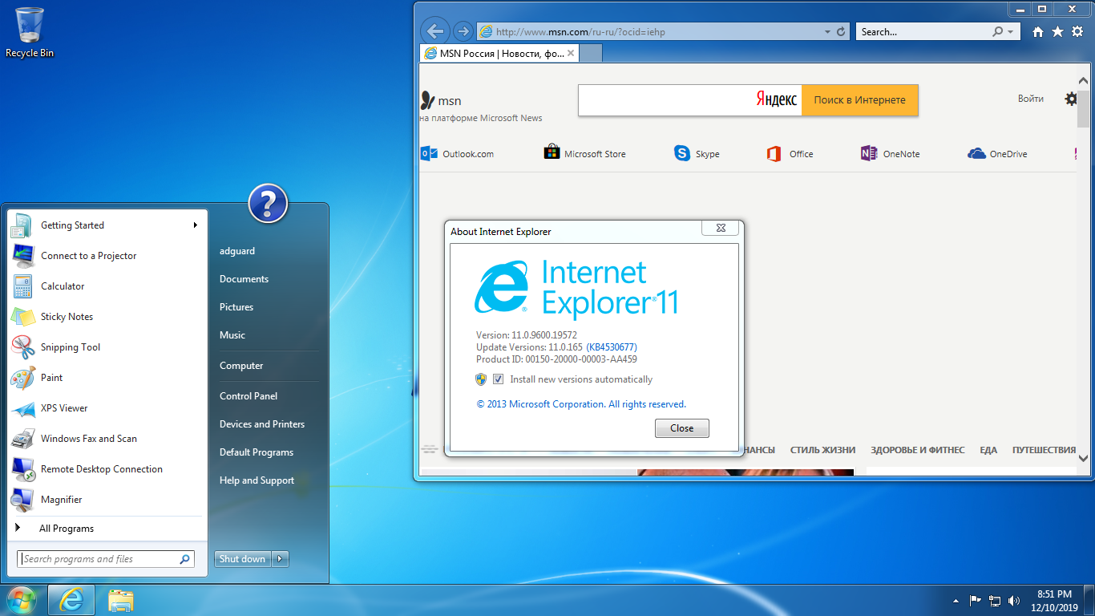Viewport: 1095px width, 616px height.
Task: Open IE Favorites star icon
Action: point(1057,32)
